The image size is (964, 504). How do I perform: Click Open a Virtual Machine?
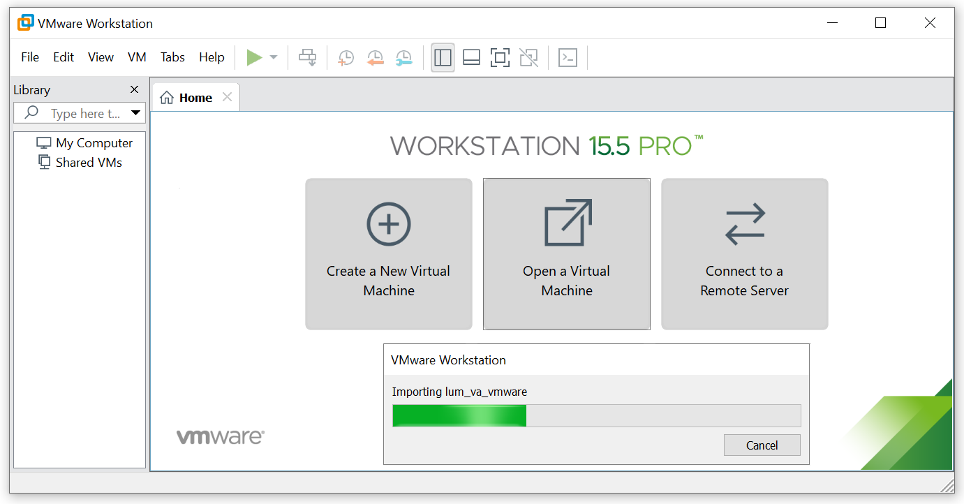coord(566,254)
